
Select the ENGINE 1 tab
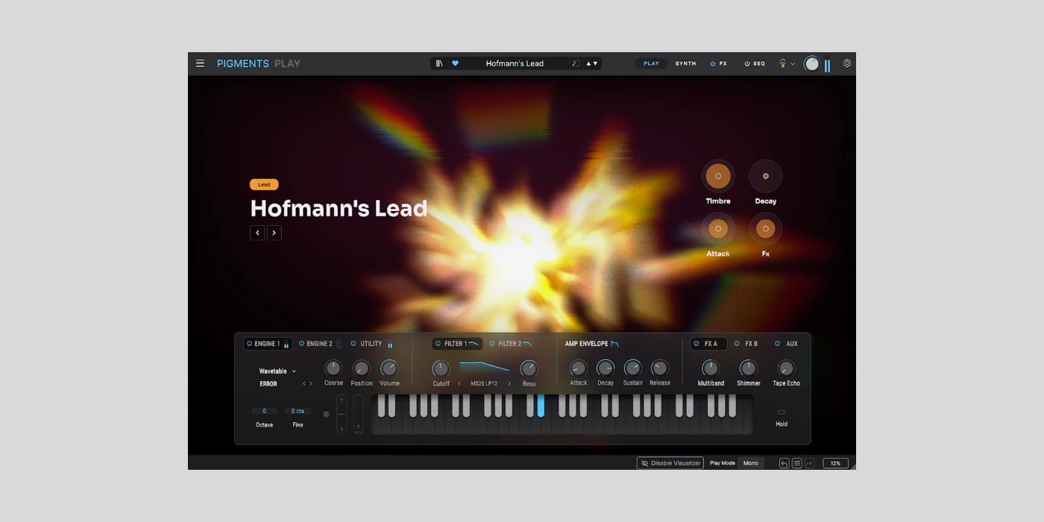(267, 344)
